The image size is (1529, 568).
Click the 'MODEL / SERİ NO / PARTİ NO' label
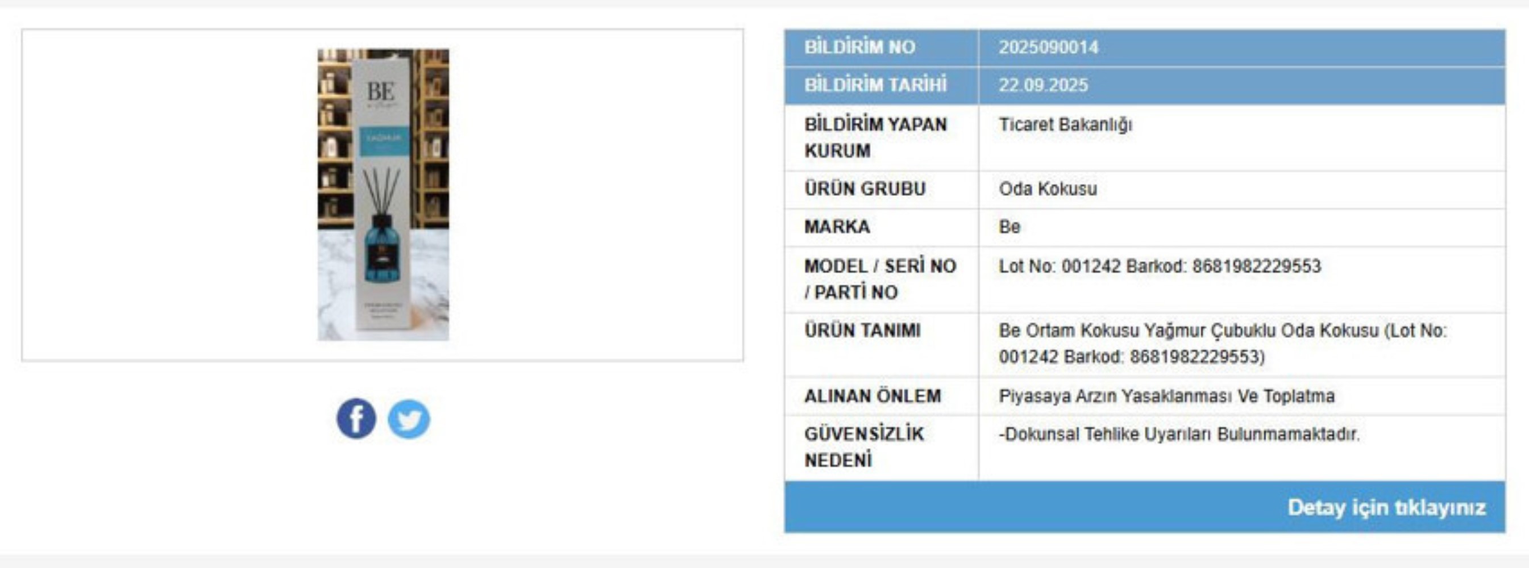coord(880,279)
